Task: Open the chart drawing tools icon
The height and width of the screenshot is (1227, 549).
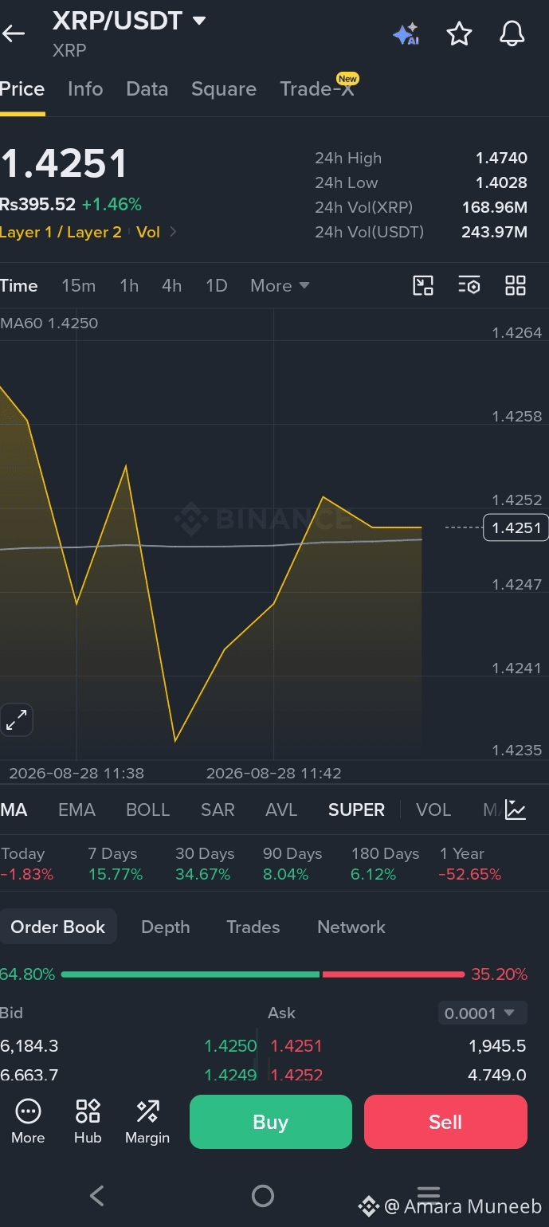Action: [423, 285]
